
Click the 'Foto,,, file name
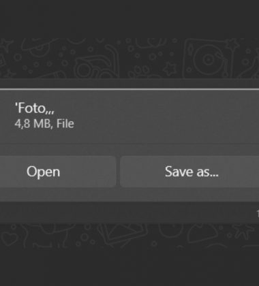pyautogui.click(x=35, y=108)
